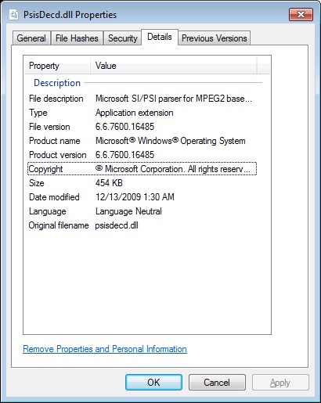Select the File version property label
The height and width of the screenshot is (403, 321).
[49, 127]
